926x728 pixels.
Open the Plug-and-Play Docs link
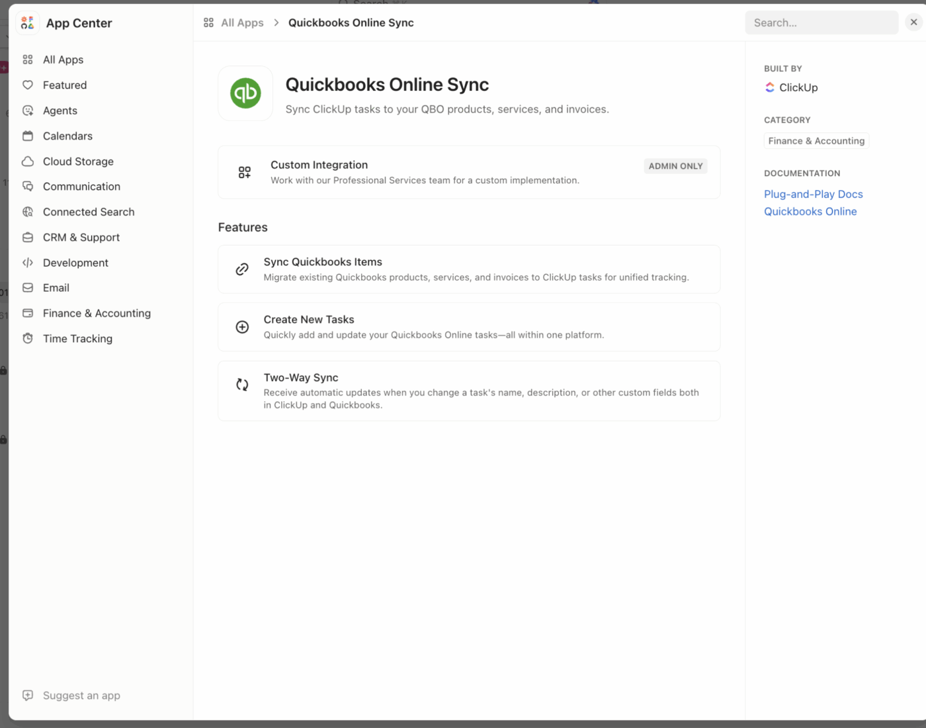pos(813,194)
